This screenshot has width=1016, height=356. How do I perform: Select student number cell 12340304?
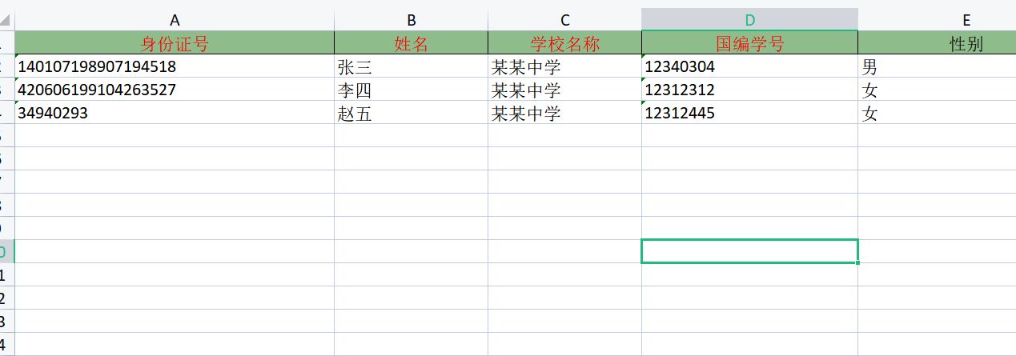coord(749,66)
